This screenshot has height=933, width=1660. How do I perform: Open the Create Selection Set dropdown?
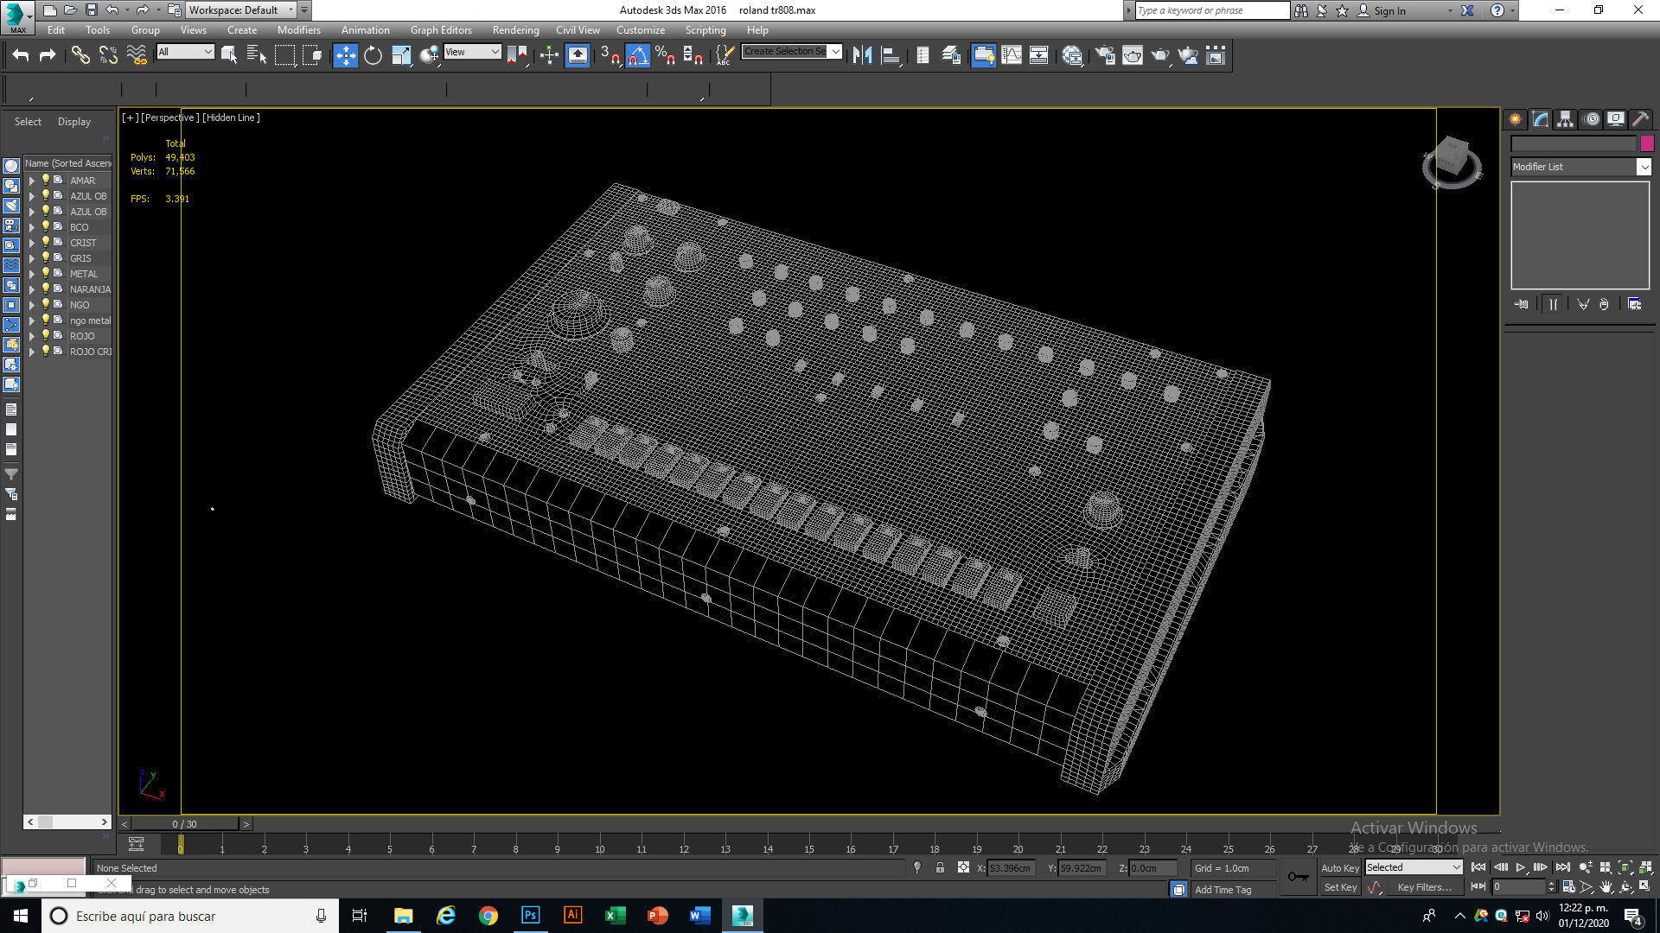pyautogui.click(x=792, y=51)
